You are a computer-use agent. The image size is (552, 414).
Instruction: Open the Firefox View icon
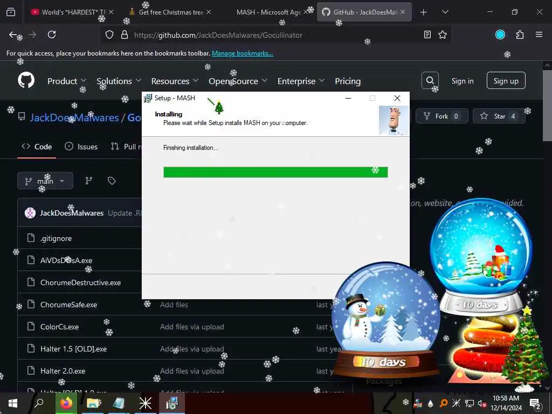tap(11, 12)
